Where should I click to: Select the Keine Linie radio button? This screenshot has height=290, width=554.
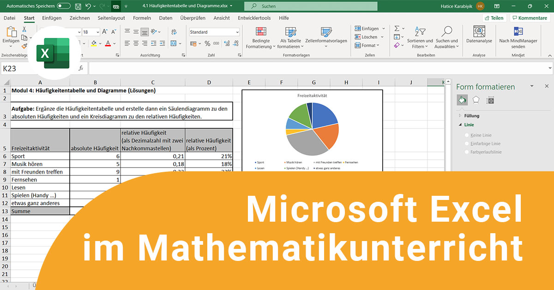pyautogui.click(x=468, y=134)
